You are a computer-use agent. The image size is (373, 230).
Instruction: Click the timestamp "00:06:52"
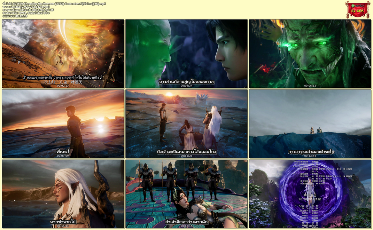[310, 86]
